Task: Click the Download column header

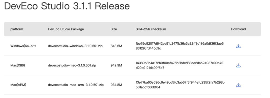Action: click(238, 29)
